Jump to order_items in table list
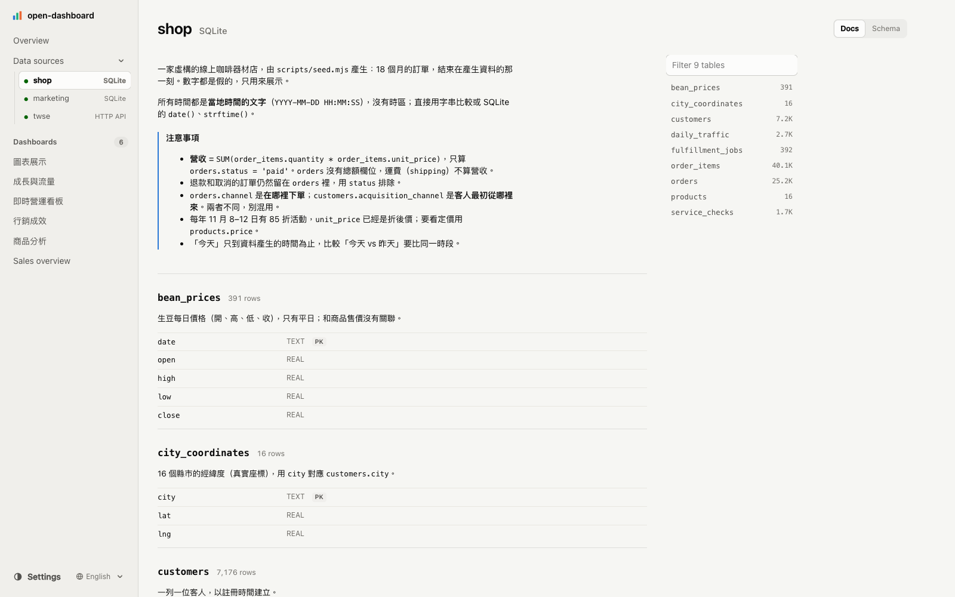This screenshot has width=955, height=597. [x=731, y=165]
